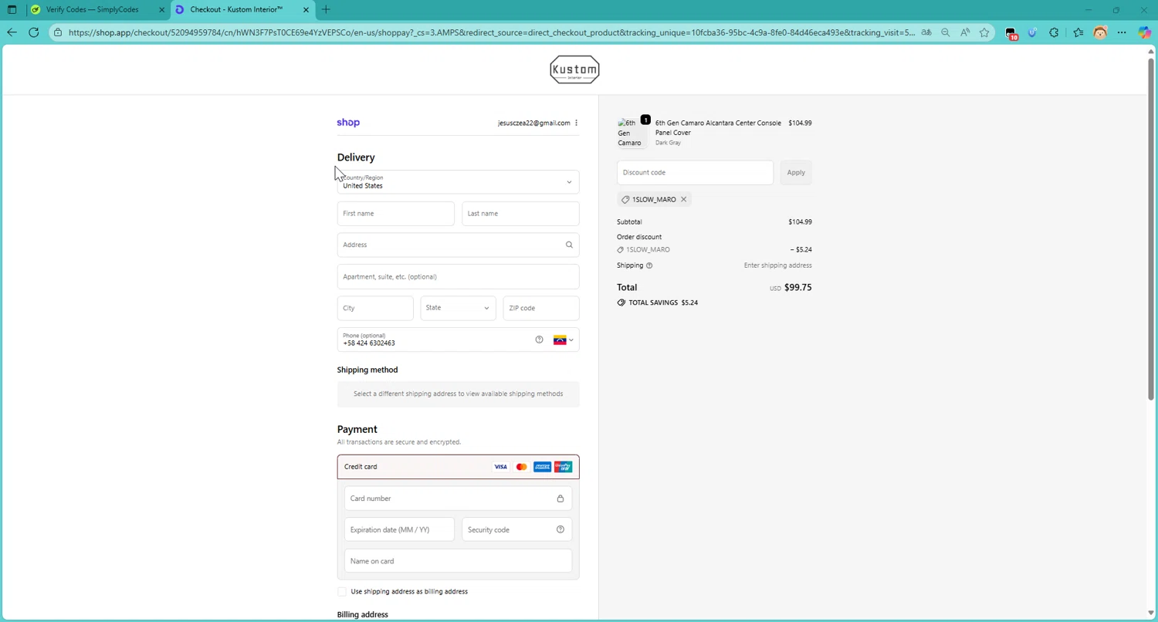The width and height of the screenshot is (1158, 622).
Task: Click the Expiration date field
Action: pyautogui.click(x=399, y=530)
